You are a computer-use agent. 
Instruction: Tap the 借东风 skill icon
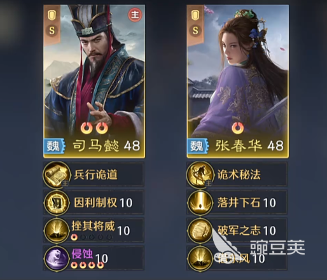200,258
